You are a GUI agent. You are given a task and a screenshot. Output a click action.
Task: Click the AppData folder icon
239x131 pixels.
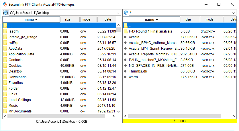[x=5, y=49]
